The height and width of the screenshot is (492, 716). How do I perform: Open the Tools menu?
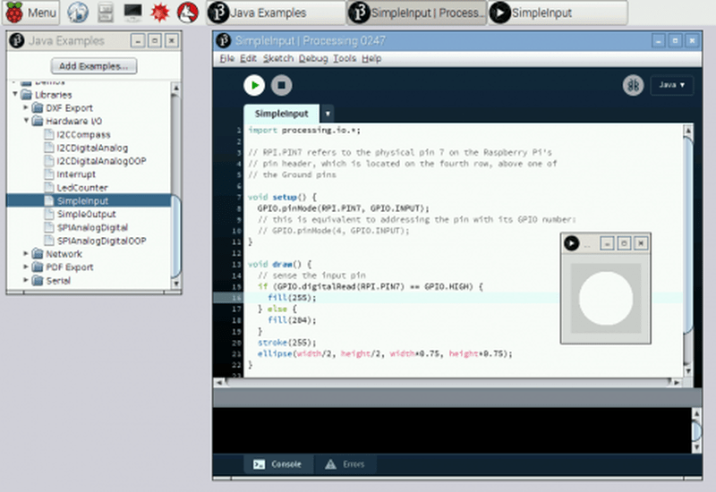(x=344, y=58)
